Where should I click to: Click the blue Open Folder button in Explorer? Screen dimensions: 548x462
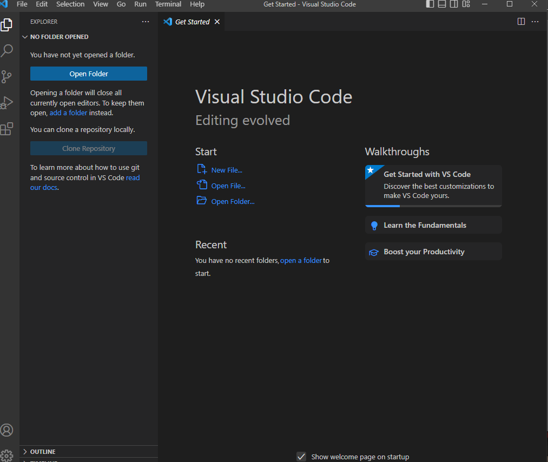tap(89, 74)
